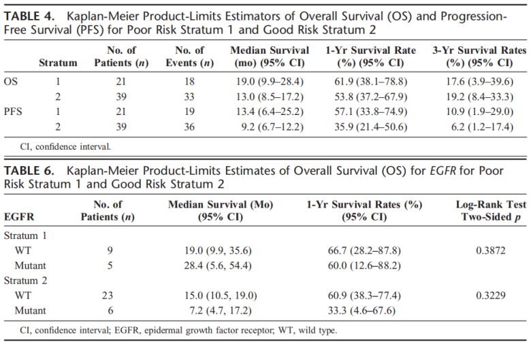This screenshot has width=531, height=345.
Task: Select the log-rank p value 0.3229
Action: [x=492, y=295]
